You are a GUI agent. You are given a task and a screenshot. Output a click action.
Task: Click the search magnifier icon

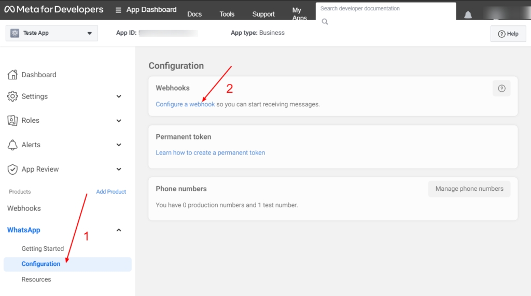[x=325, y=21]
